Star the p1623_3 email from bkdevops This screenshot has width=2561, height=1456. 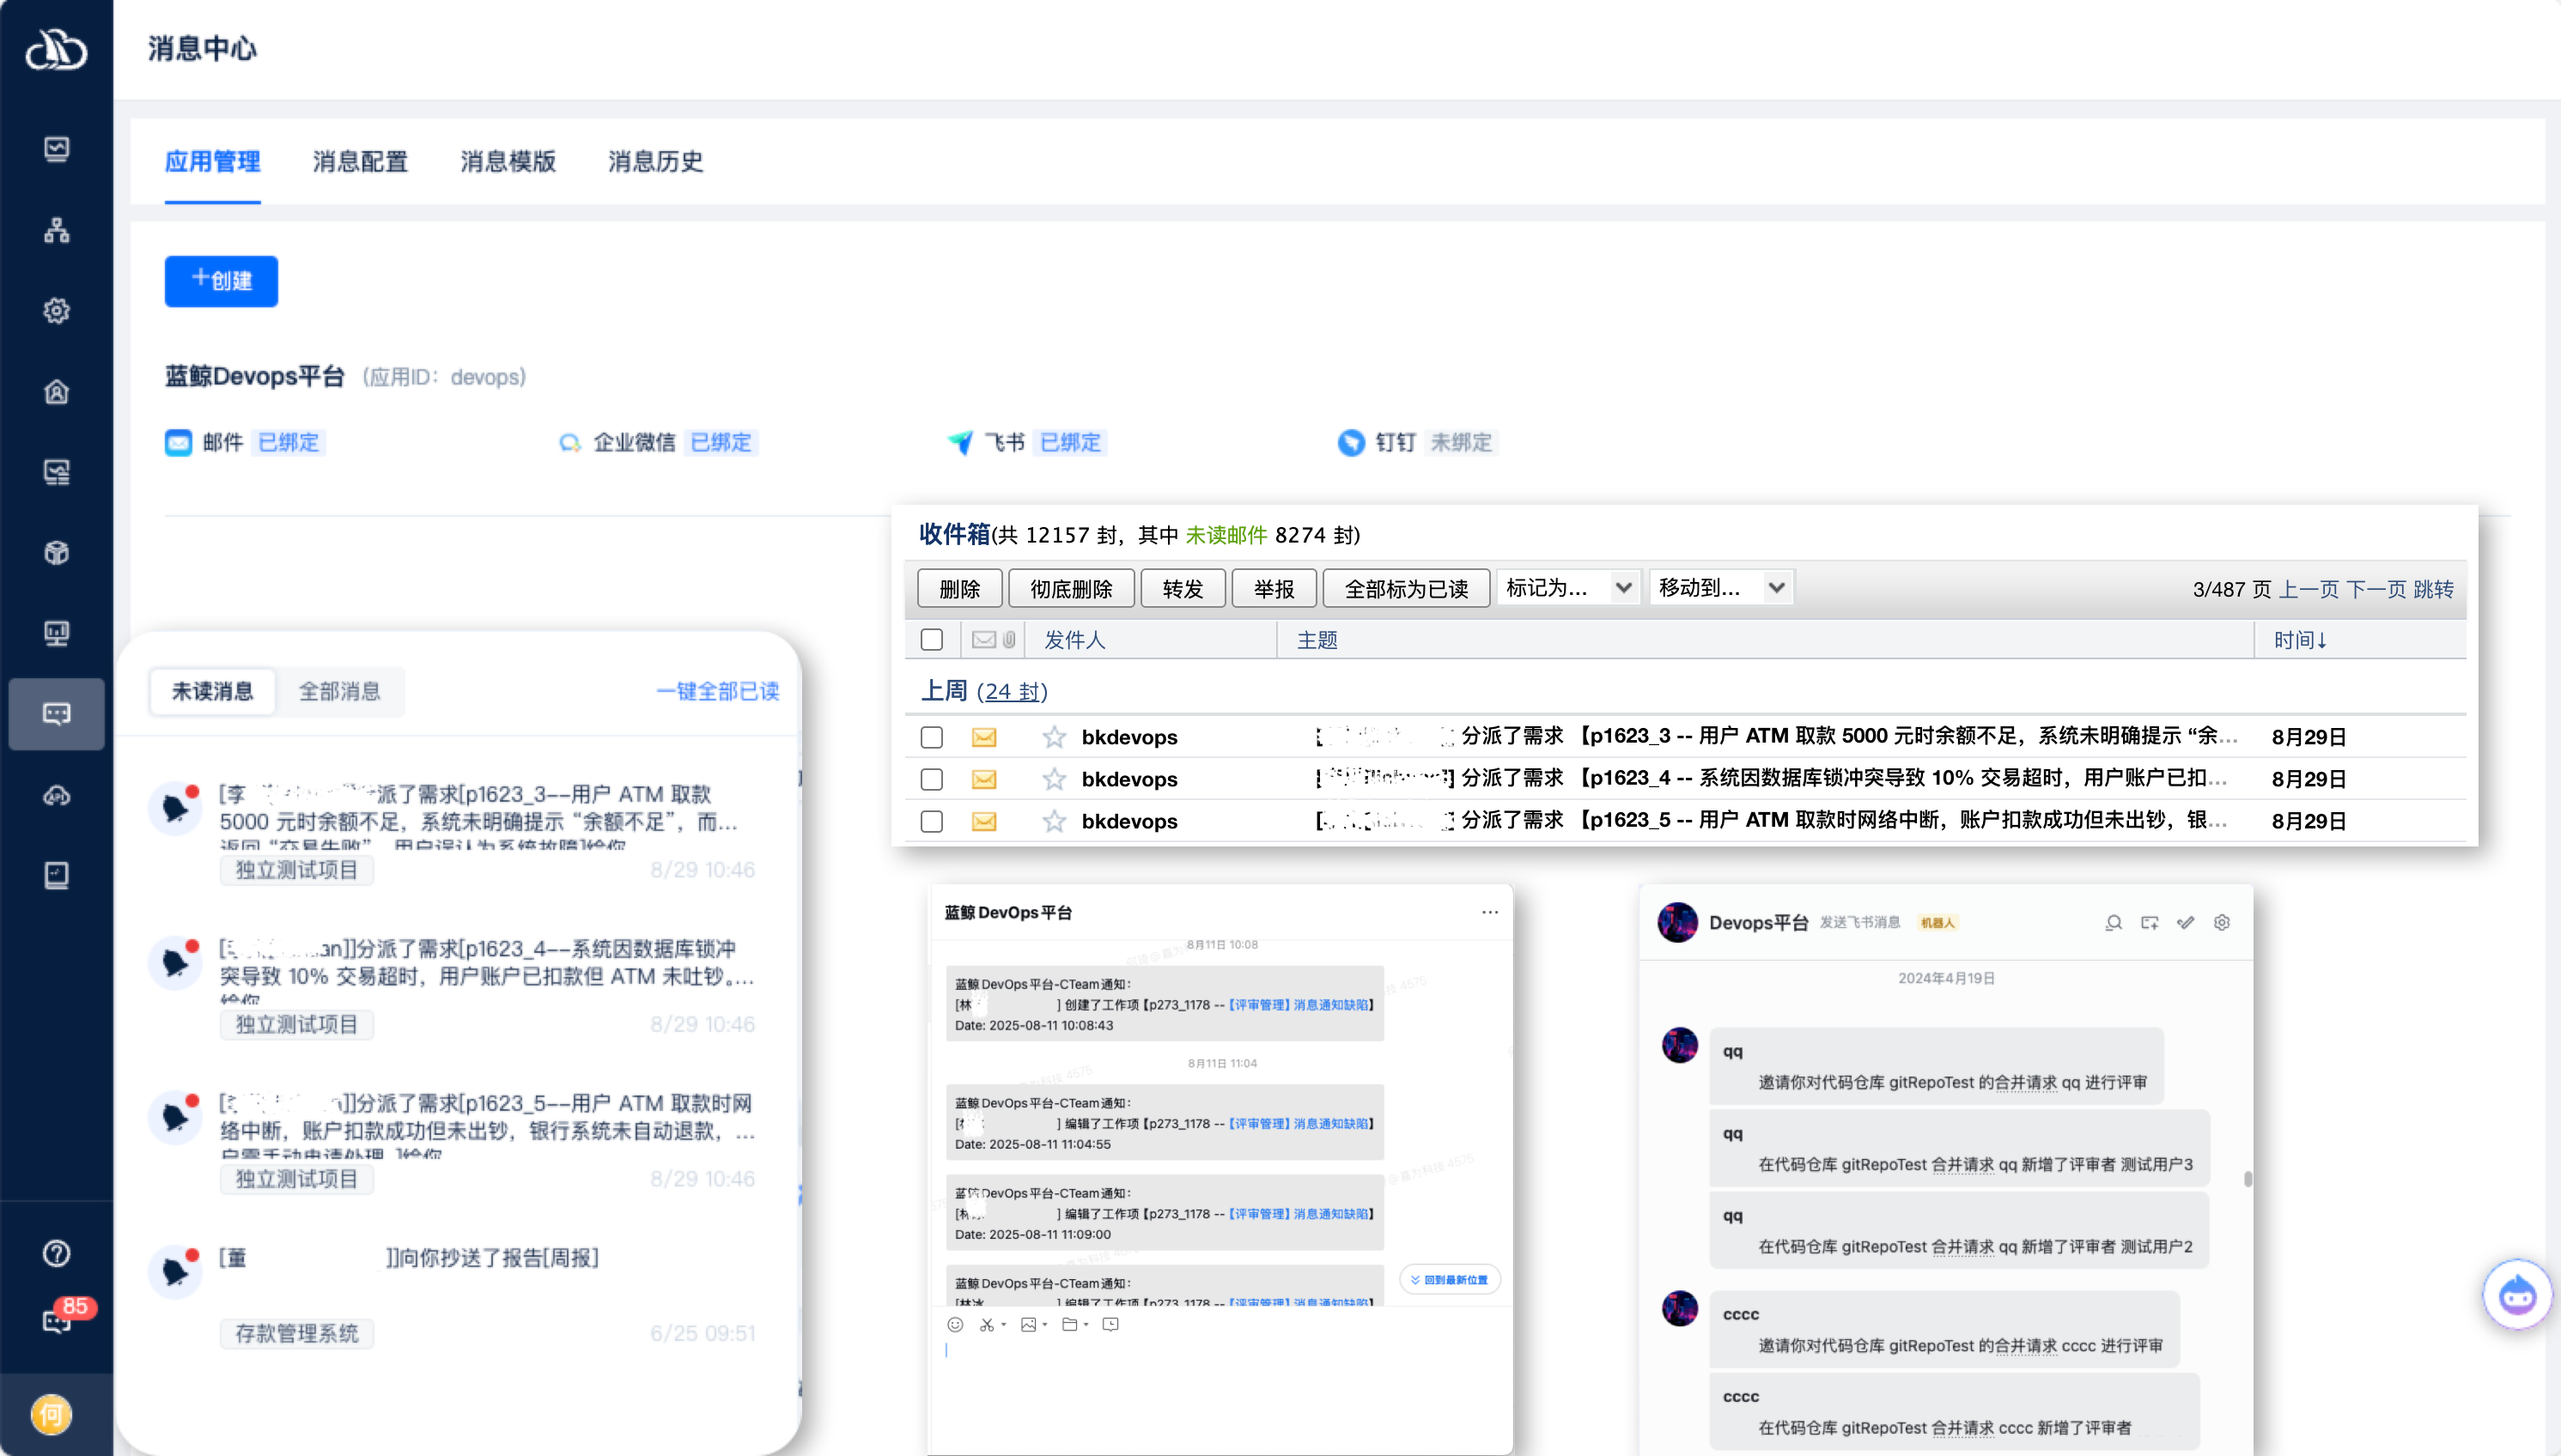point(1054,737)
